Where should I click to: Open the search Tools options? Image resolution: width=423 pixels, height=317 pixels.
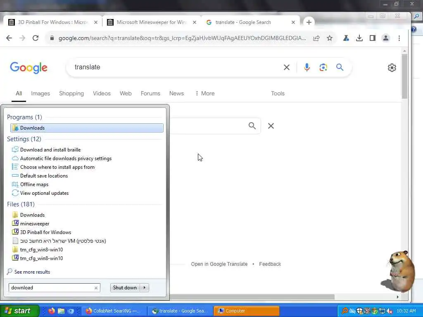(x=278, y=93)
